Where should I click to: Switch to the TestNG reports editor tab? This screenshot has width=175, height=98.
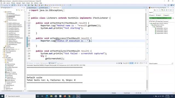click(44, 8)
